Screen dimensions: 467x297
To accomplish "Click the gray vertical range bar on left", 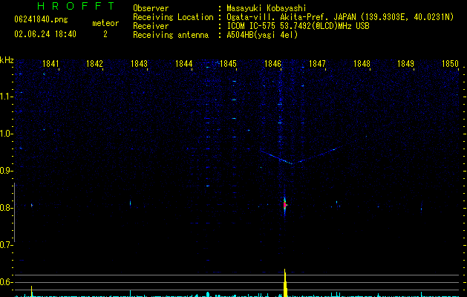I will tap(14, 212).
